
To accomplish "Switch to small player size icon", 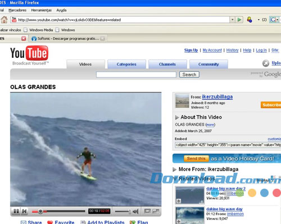I will coord(147,211).
